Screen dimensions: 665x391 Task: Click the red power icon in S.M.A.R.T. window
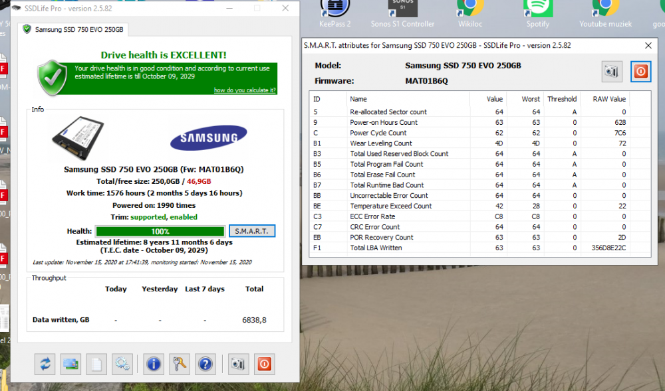tap(640, 72)
